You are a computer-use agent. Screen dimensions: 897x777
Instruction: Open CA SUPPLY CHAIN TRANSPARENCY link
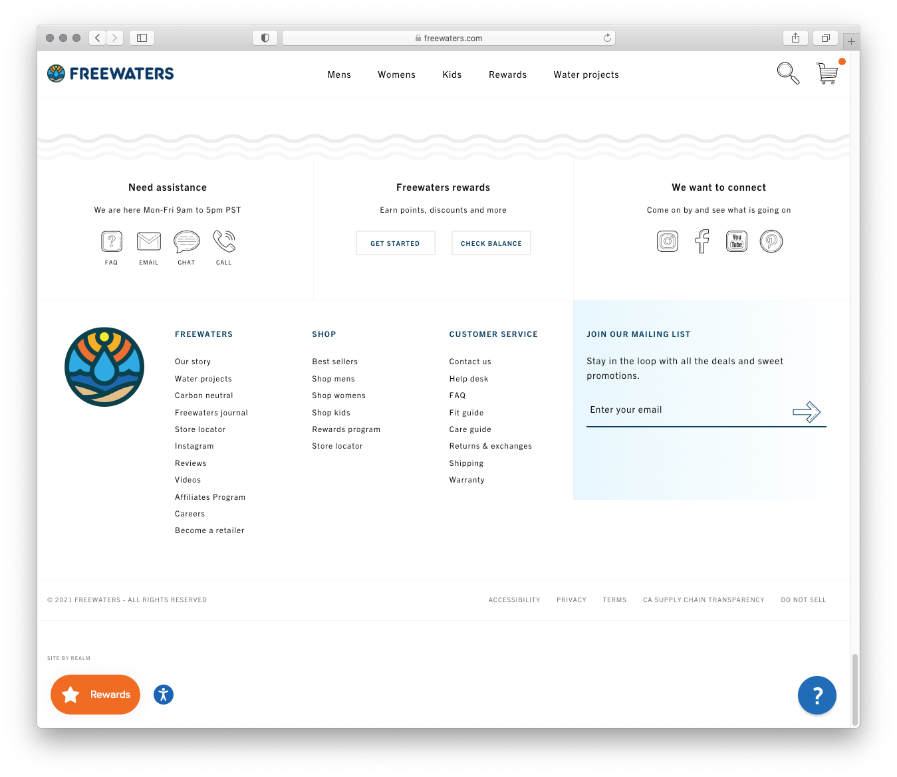click(704, 600)
